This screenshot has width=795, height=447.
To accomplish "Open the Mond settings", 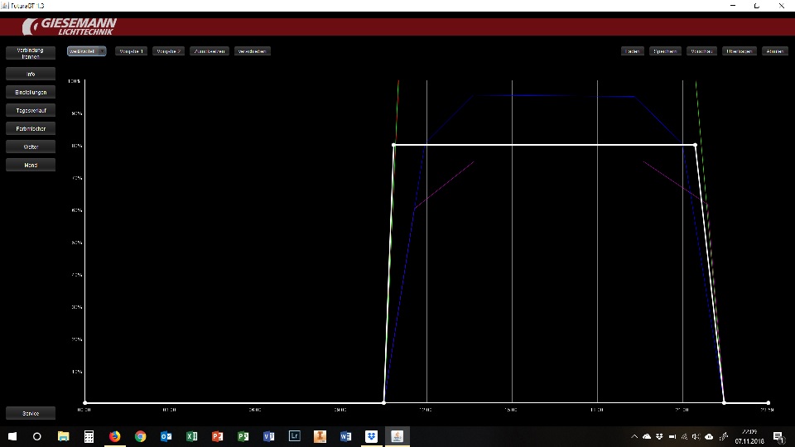I will pyautogui.click(x=31, y=165).
